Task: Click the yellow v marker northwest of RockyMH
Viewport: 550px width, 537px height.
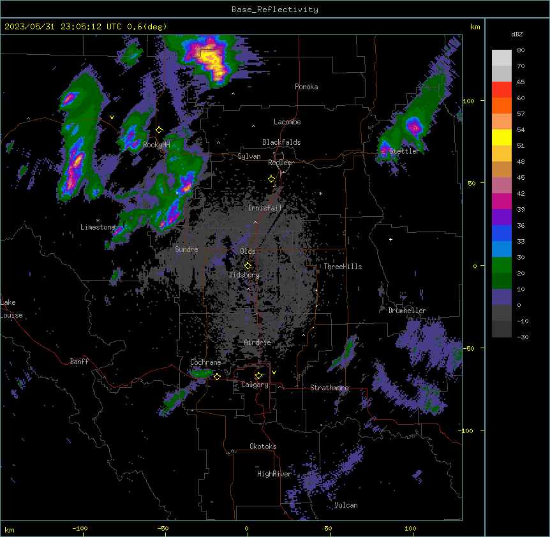Action: coord(112,117)
